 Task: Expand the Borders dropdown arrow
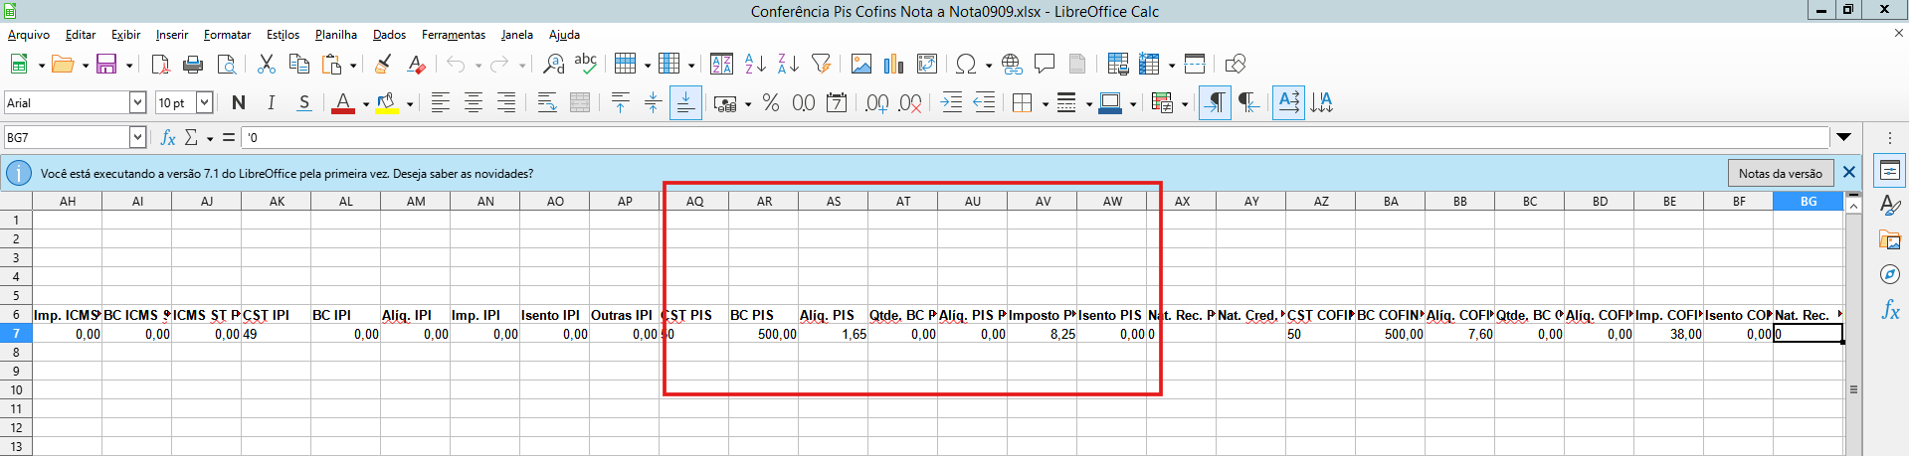(x=1045, y=103)
